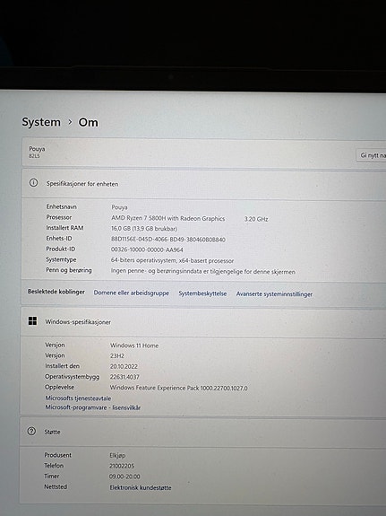Open Microsofts tjenesteavtale link
The image size is (386, 516).
(78, 398)
